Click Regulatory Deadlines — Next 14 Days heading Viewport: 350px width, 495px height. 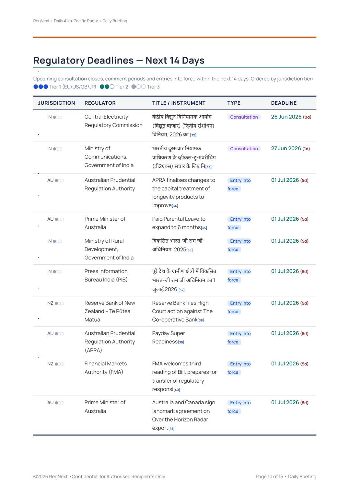[x=119, y=61]
